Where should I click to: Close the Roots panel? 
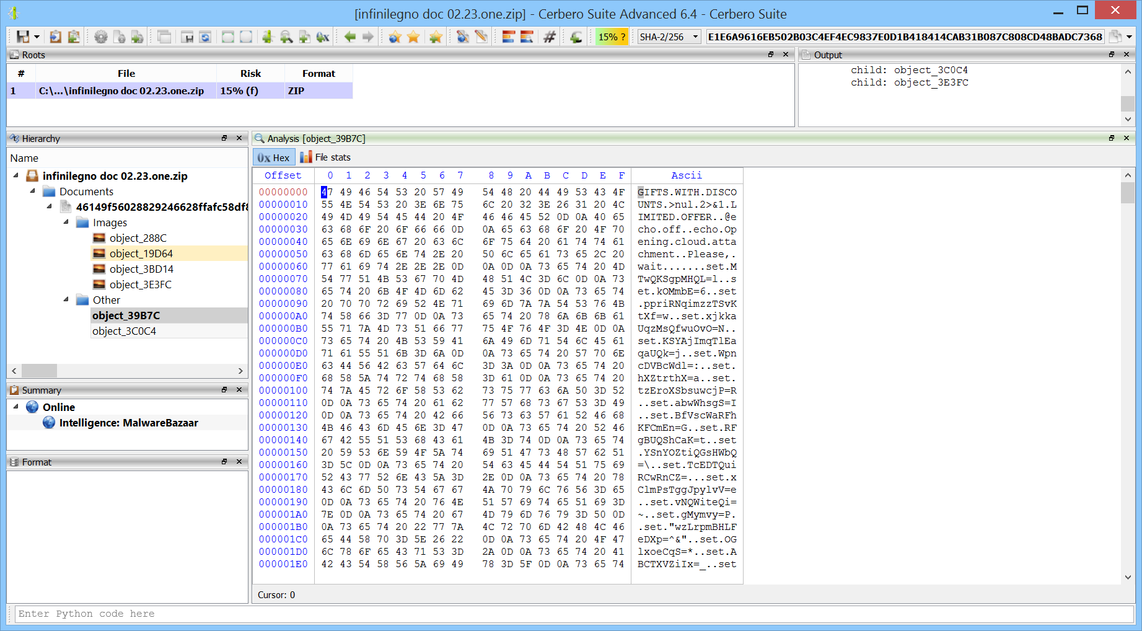click(x=786, y=55)
